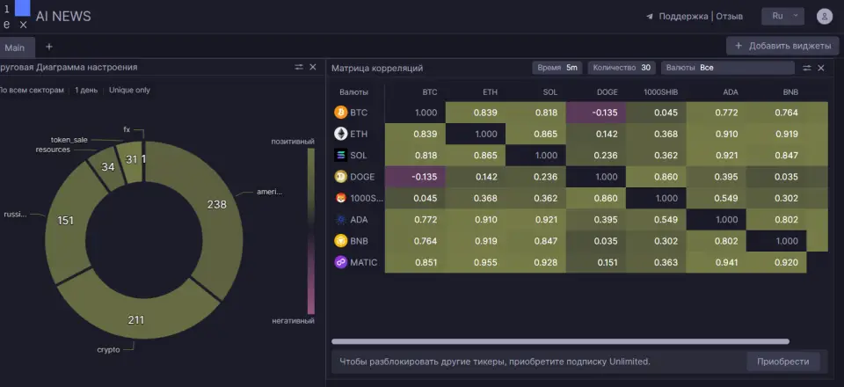Open the Ru language dropdown
The width and height of the screenshot is (844, 387).
click(782, 16)
